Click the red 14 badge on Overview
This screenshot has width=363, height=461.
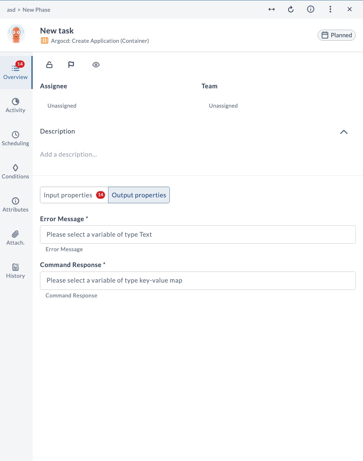point(20,64)
